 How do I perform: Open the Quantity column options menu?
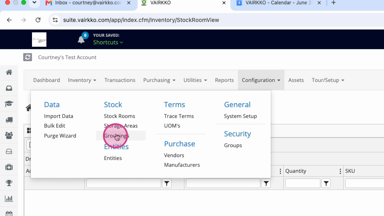(340, 171)
